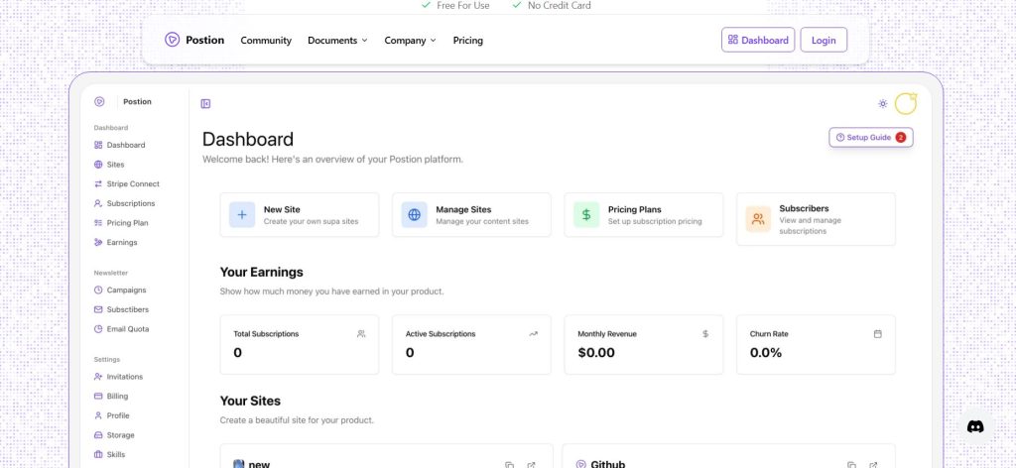
Task: Open Email Quota sidebar item label
Action: click(128, 329)
